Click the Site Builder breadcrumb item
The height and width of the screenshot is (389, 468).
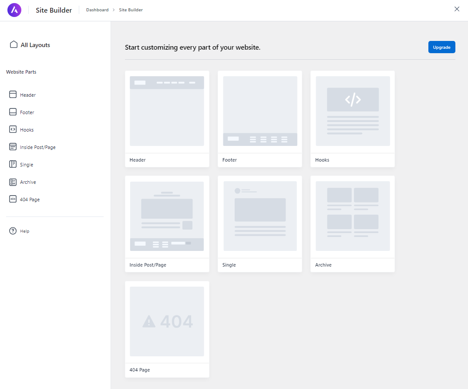[131, 10]
